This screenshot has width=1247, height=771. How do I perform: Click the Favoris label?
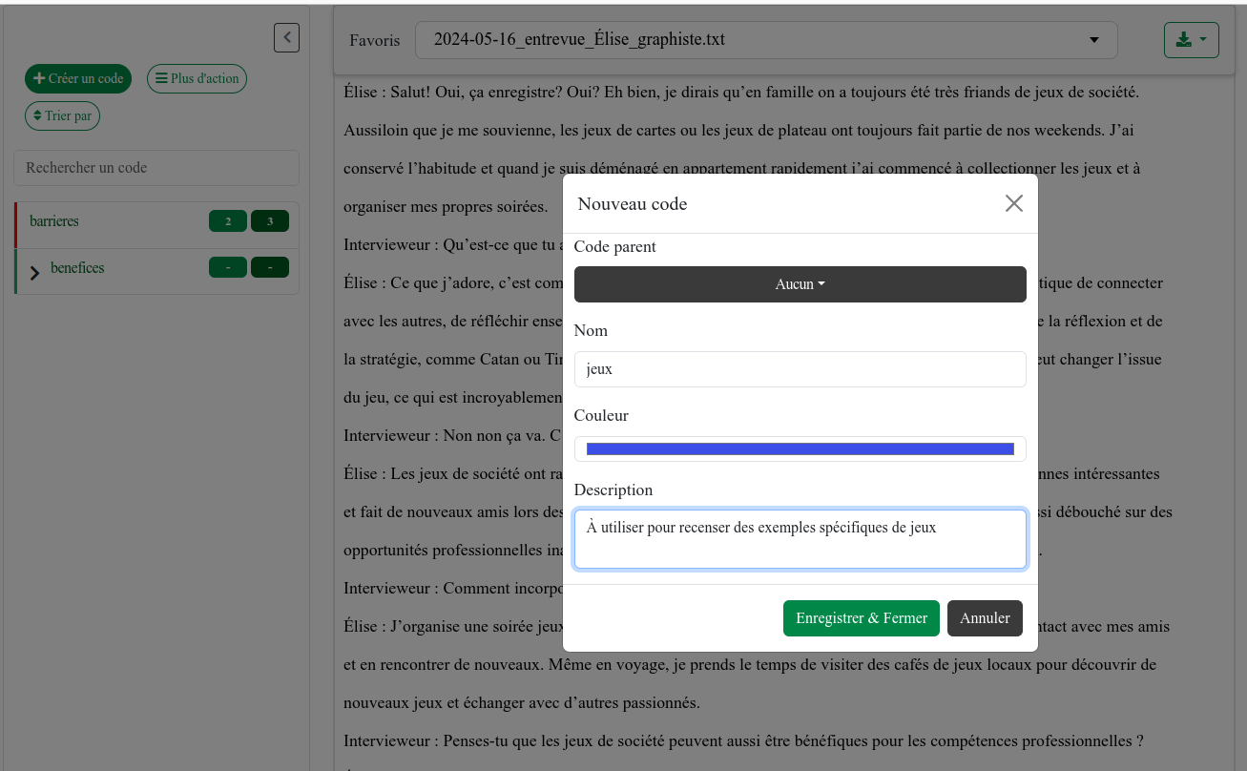pyautogui.click(x=375, y=41)
